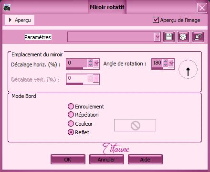Open the Décalage horiz. slider dropdown arrow
This screenshot has width=210, height=172.
(96, 63)
